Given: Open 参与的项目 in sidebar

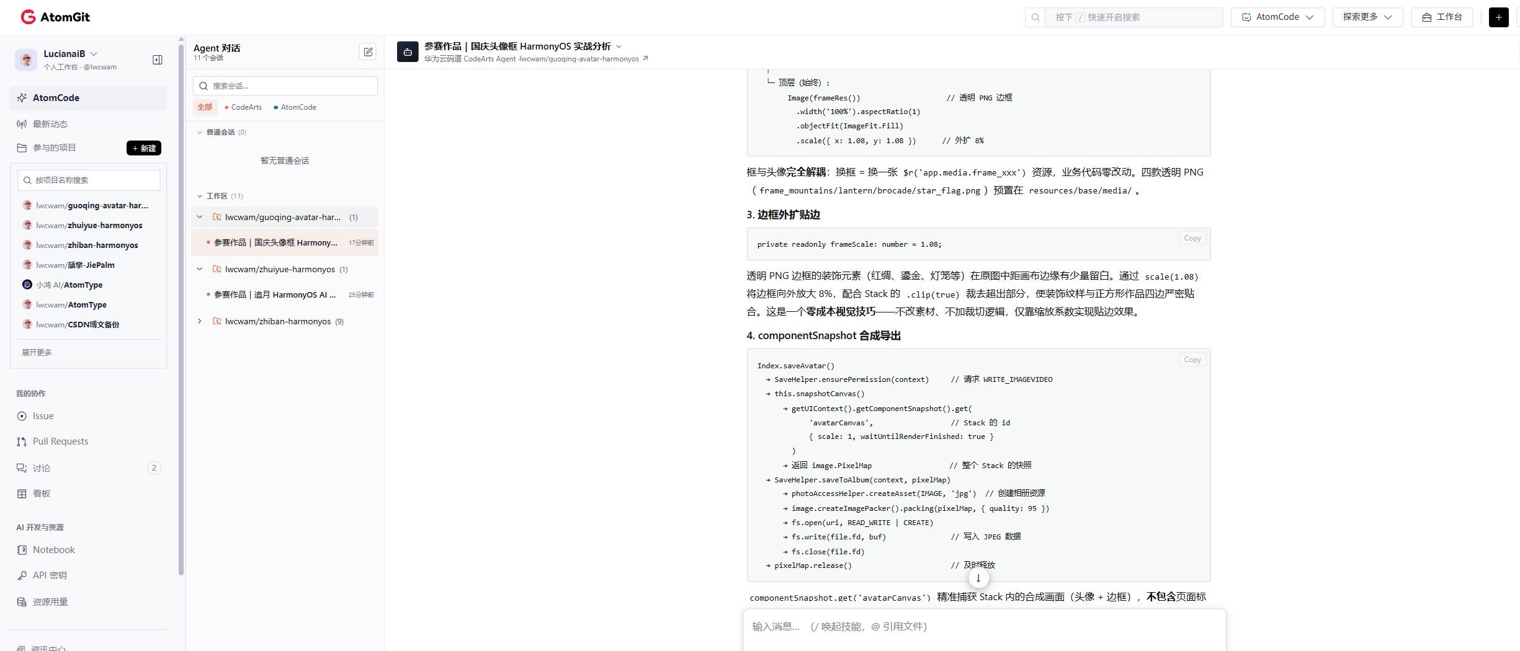Looking at the screenshot, I should [x=55, y=148].
